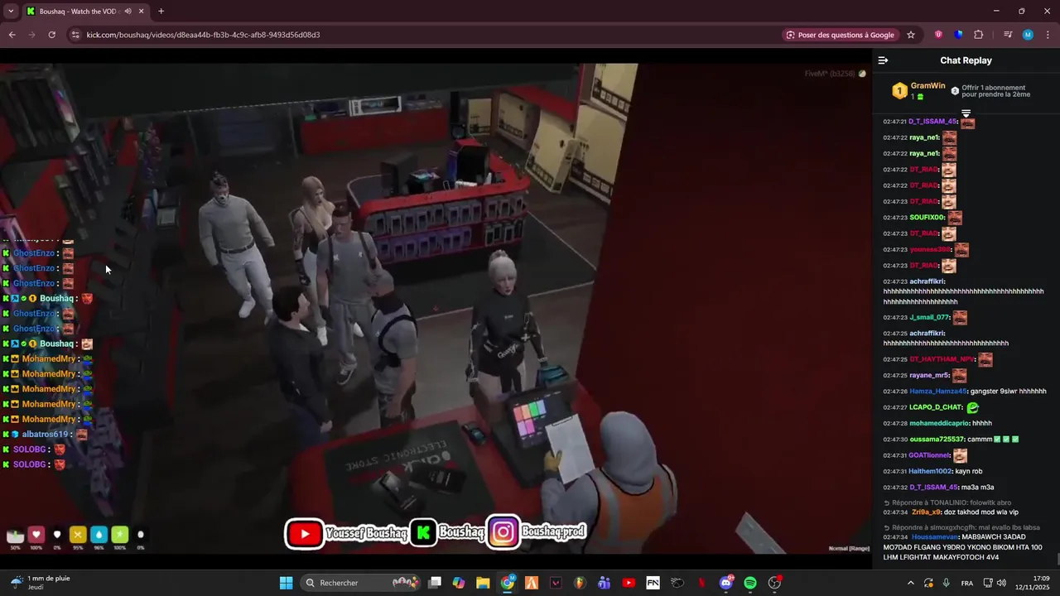
Task: Open Hamza_Hamza45 username in chat
Action: click(937, 392)
